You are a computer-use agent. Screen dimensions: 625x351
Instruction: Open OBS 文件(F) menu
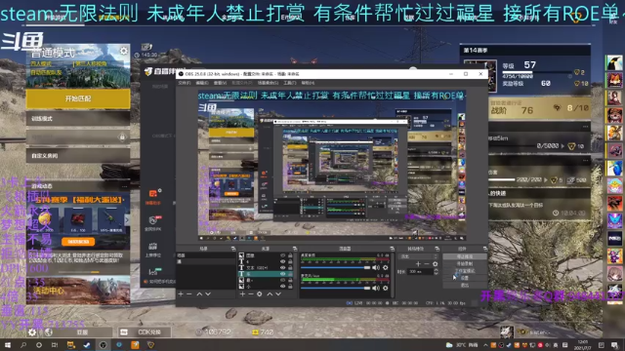point(185,83)
